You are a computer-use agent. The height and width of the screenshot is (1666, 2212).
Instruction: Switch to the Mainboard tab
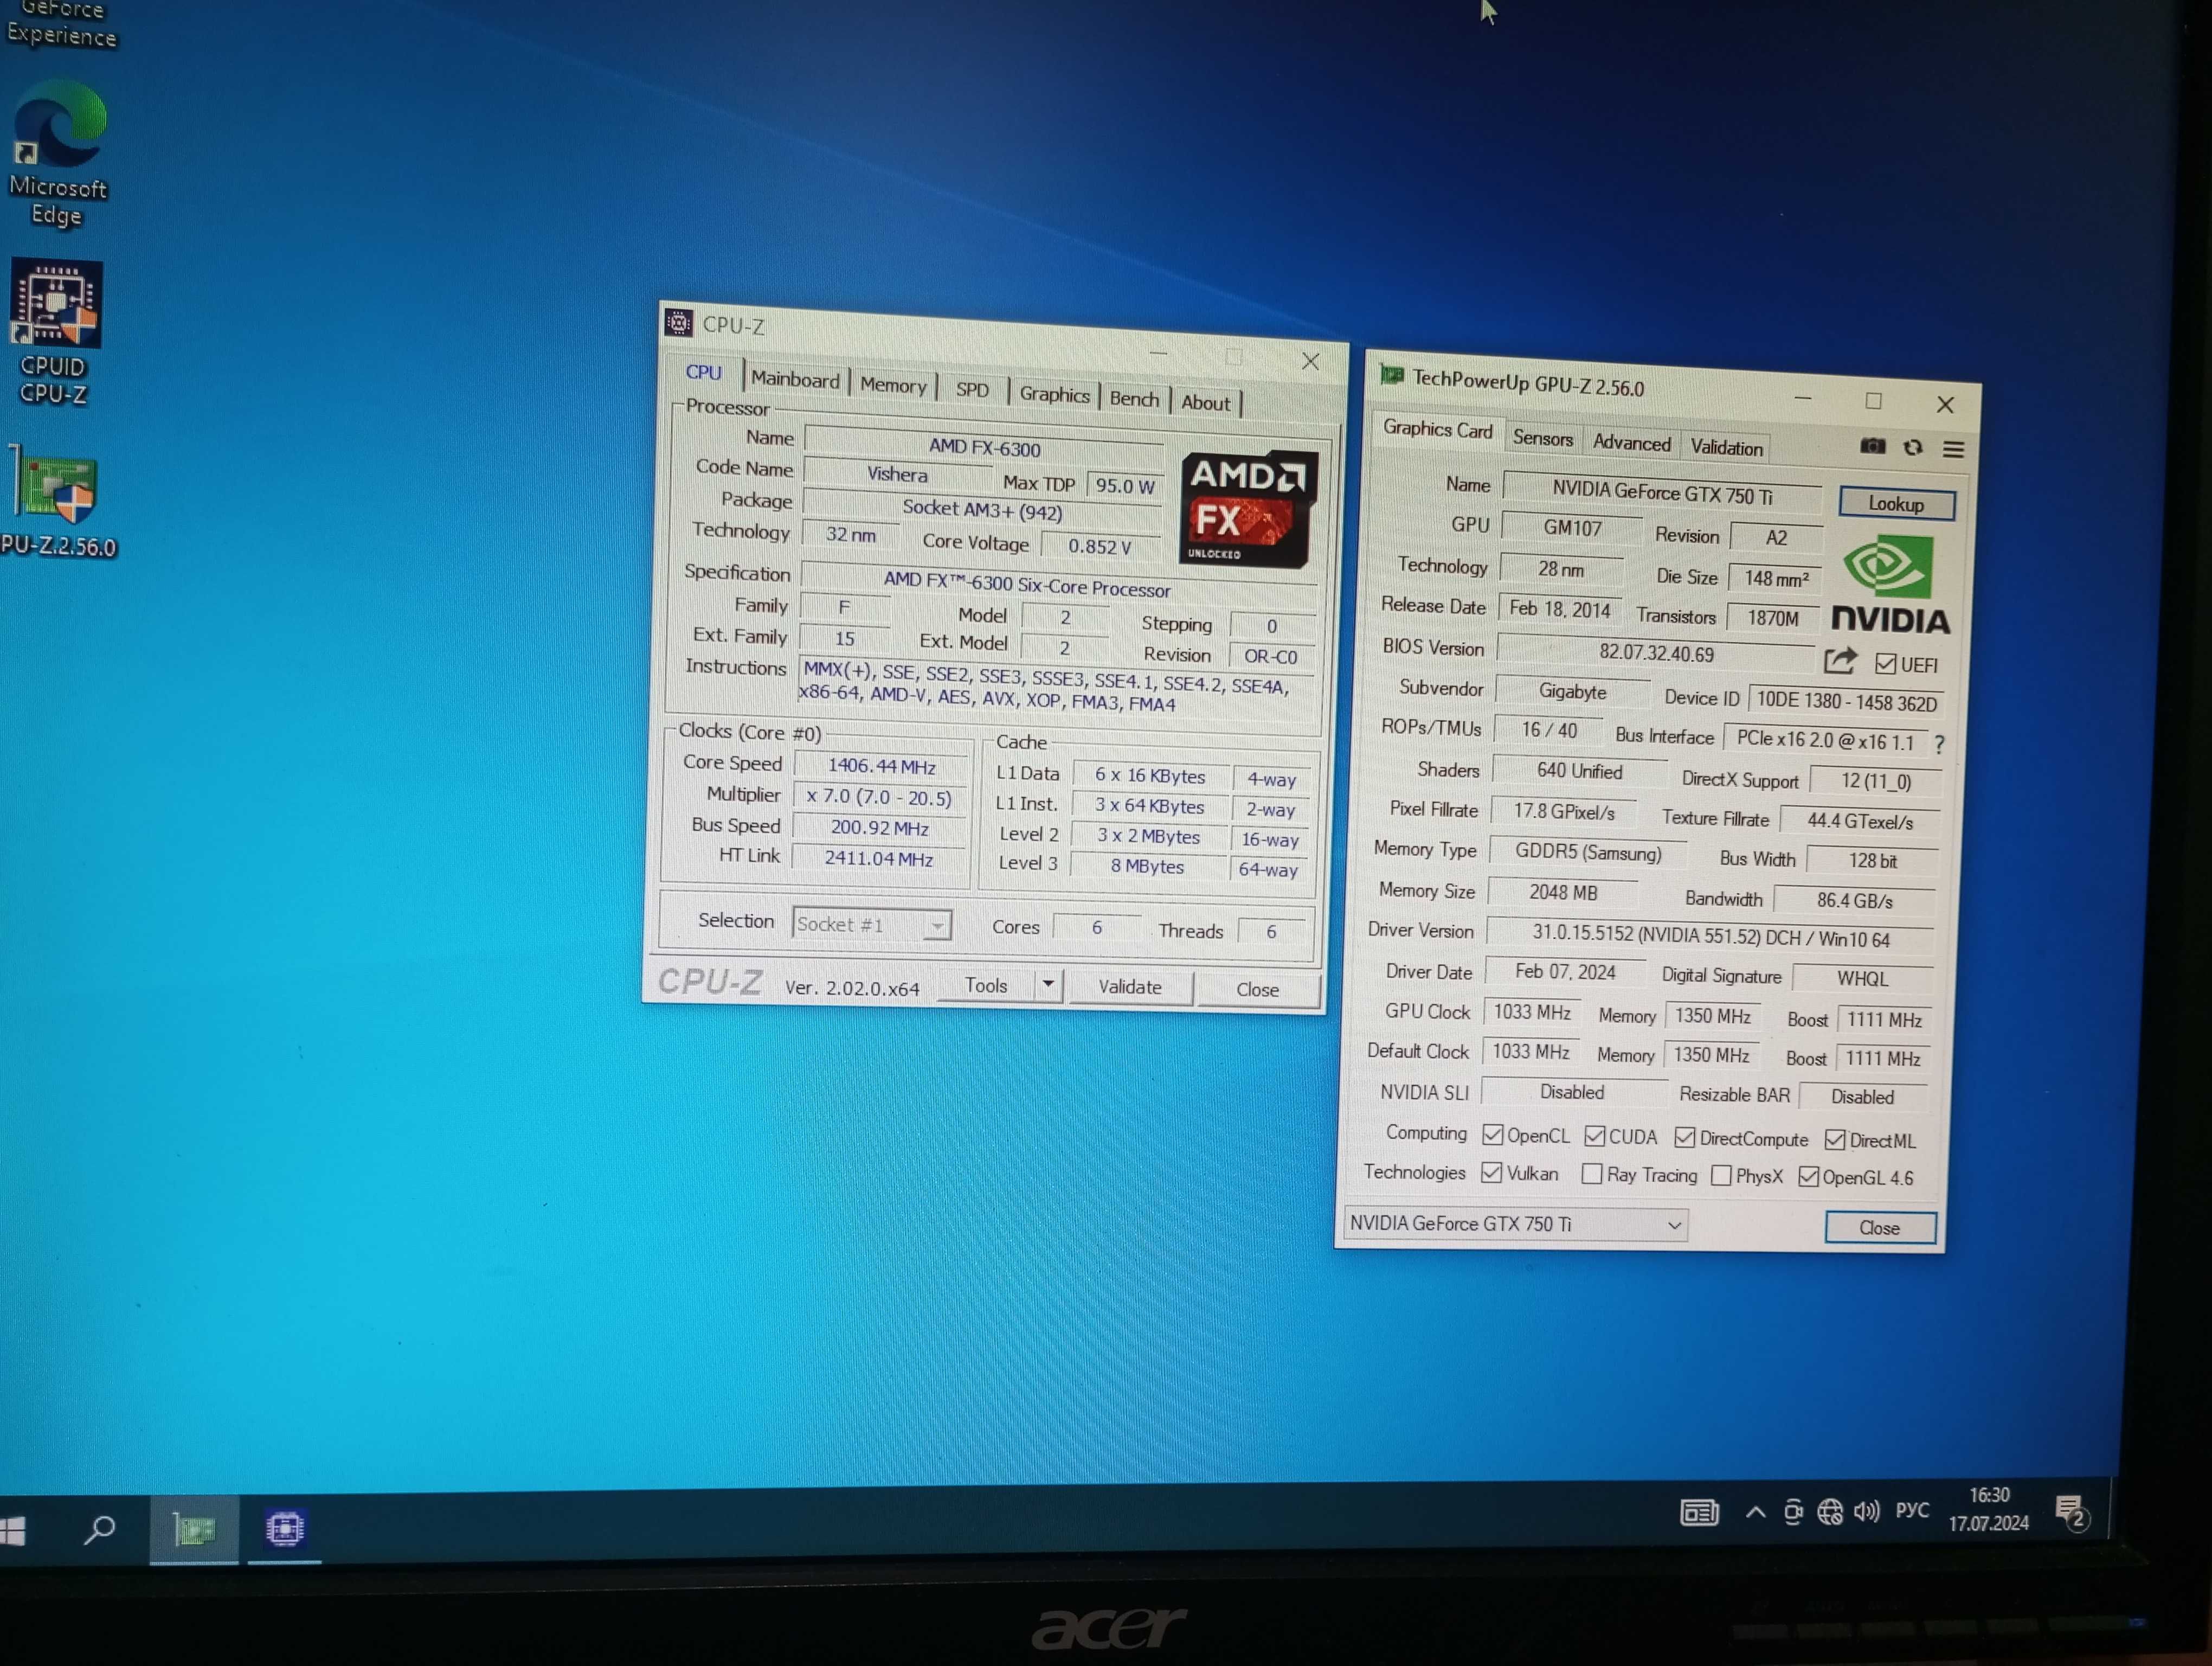tap(795, 379)
